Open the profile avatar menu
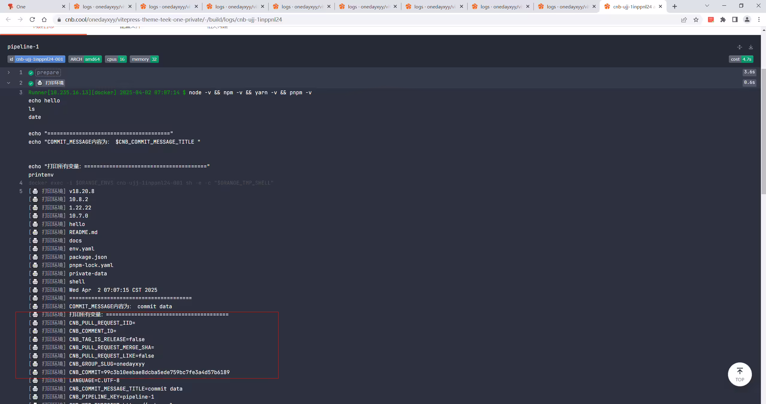 click(x=747, y=19)
